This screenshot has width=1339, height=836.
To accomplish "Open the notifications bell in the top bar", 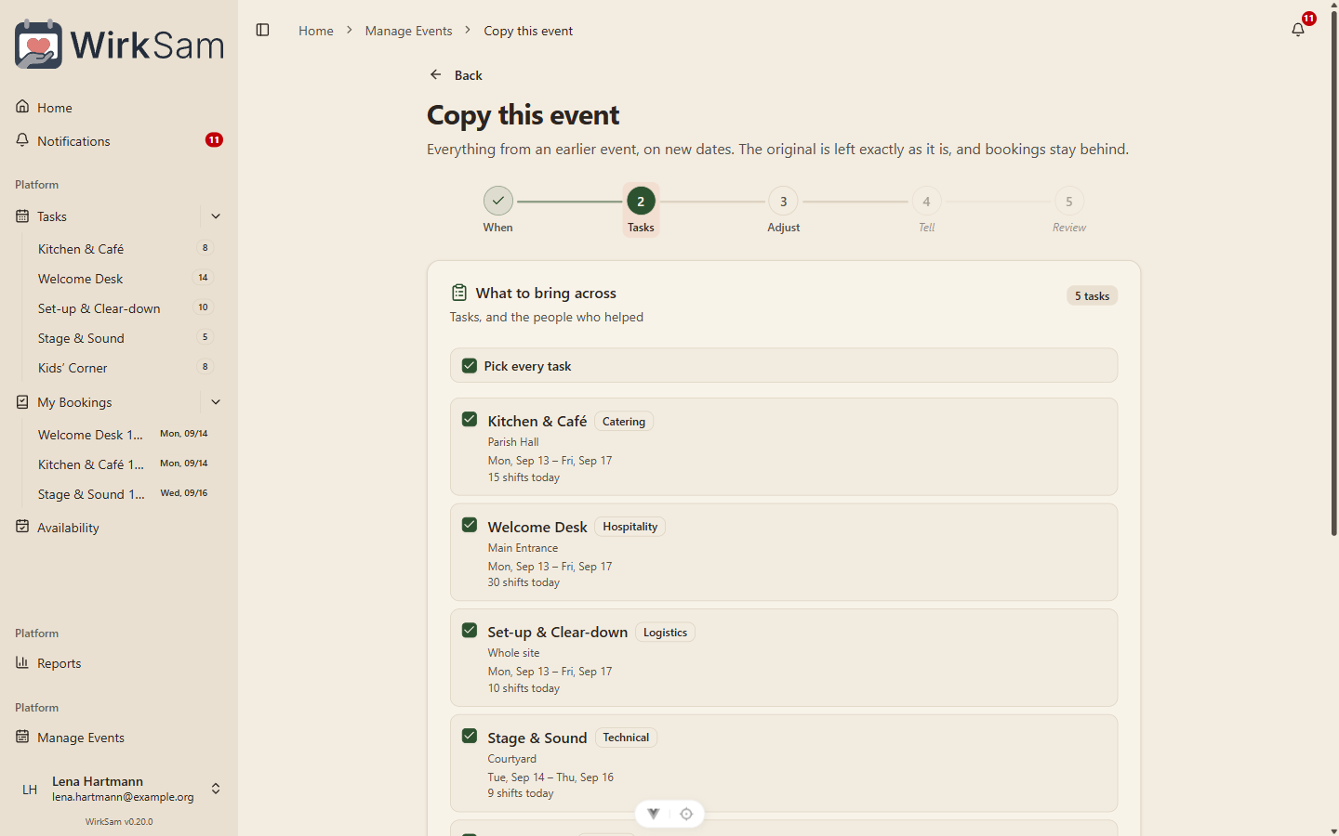I will tap(1298, 30).
